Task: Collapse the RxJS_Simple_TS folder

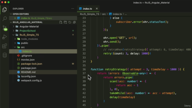Action: (x=29, y=35)
